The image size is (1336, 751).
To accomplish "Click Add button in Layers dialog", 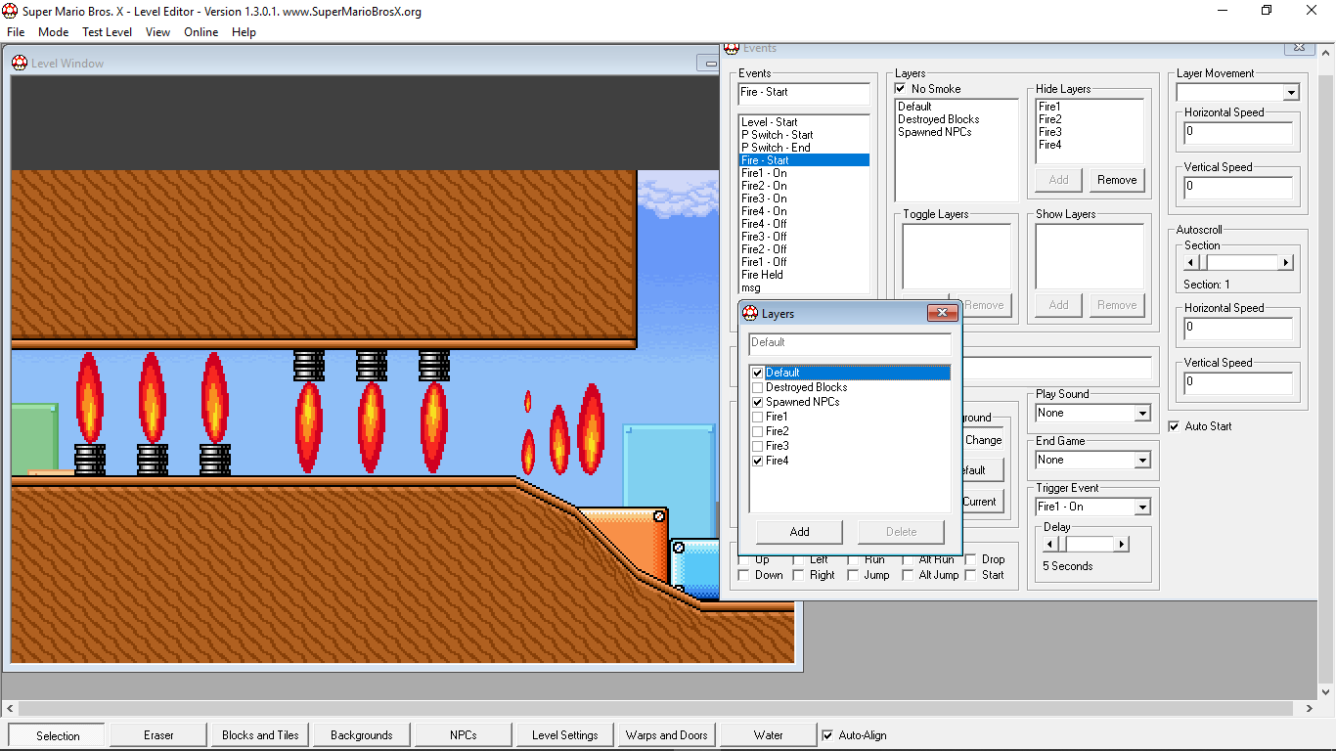I will tap(799, 532).
